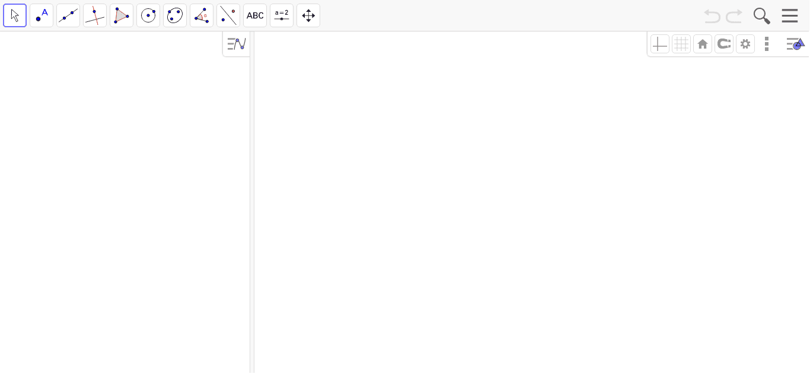
Task: Open the main hamburger menu
Action: (790, 15)
